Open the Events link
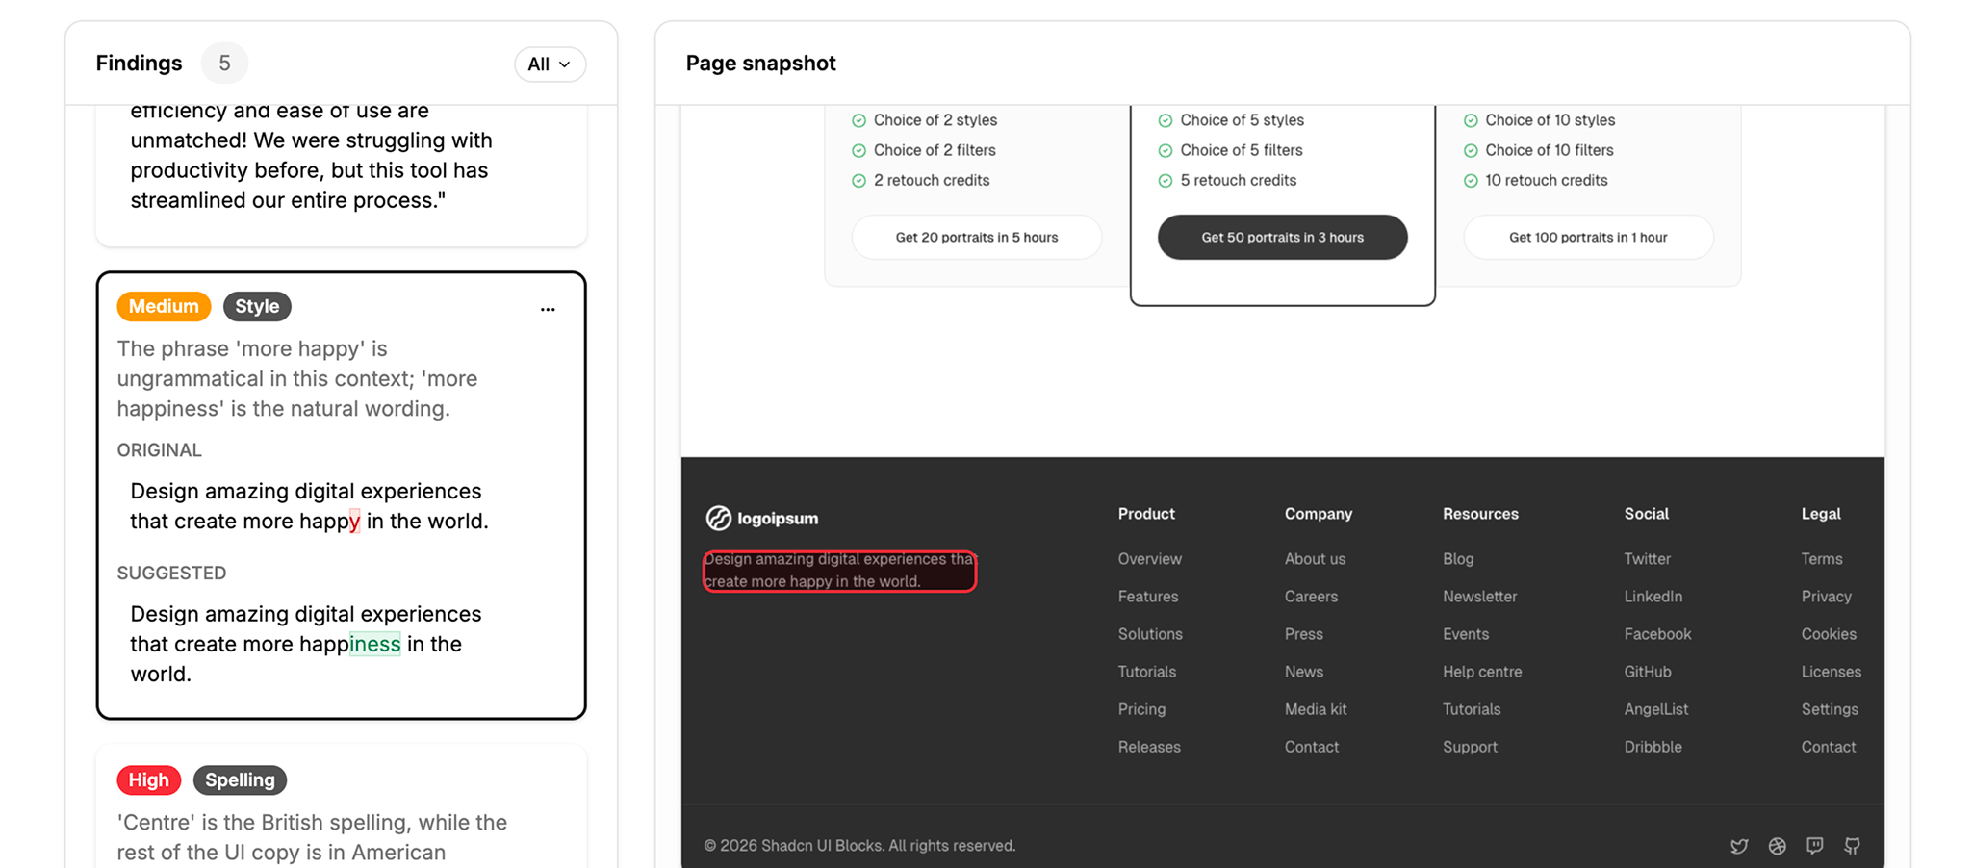 1465,634
